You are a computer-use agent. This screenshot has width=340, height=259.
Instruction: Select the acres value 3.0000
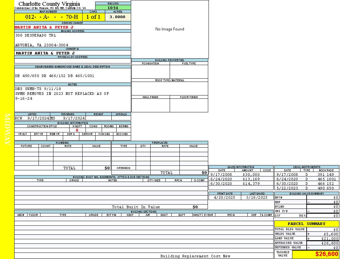[x=117, y=17]
